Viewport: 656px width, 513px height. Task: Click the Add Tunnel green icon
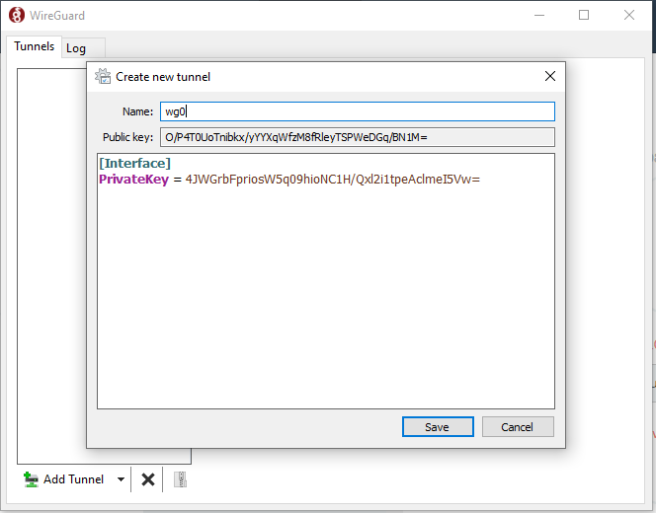[31, 479]
